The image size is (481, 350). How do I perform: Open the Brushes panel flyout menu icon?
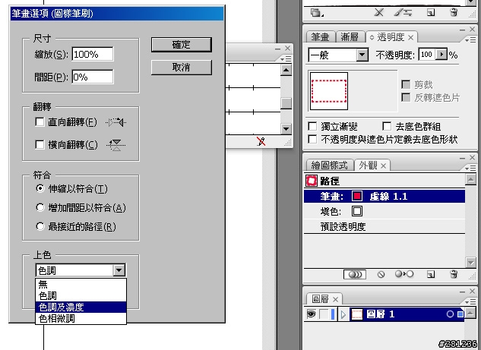click(286, 58)
